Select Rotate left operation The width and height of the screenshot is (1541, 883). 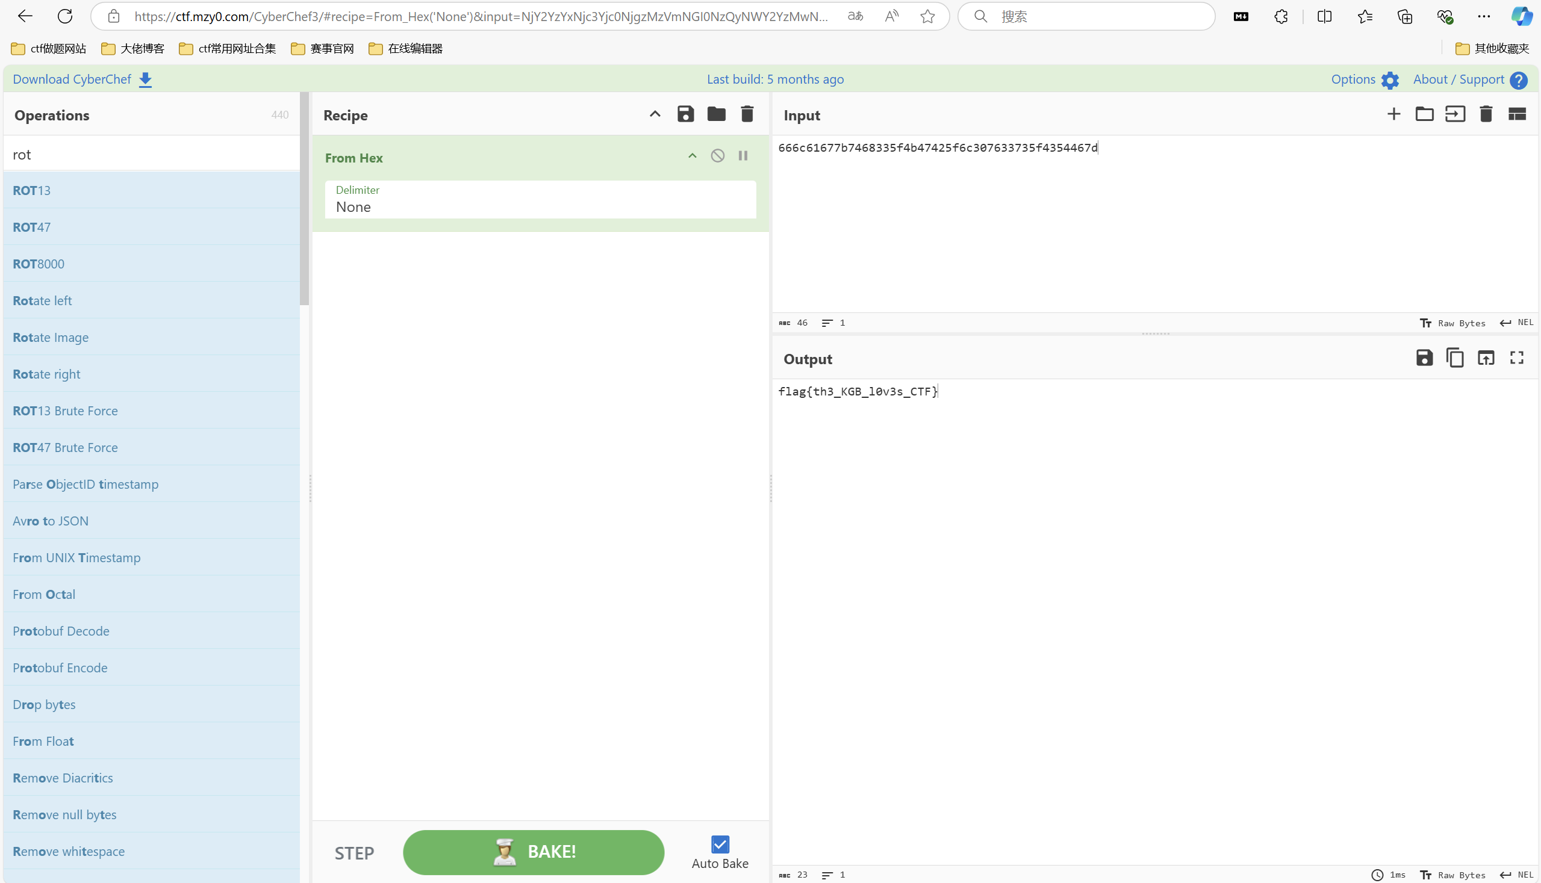152,300
